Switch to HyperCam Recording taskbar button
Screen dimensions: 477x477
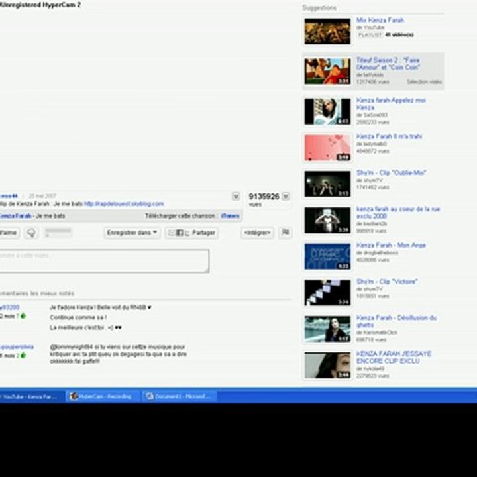point(103,396)
